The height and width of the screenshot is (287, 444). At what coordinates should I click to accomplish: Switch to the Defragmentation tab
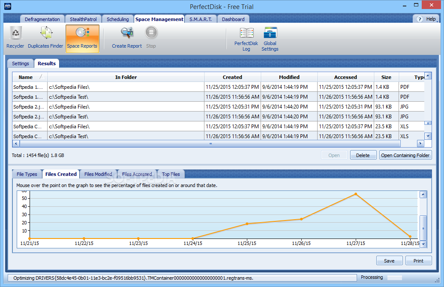click(42, 19)
